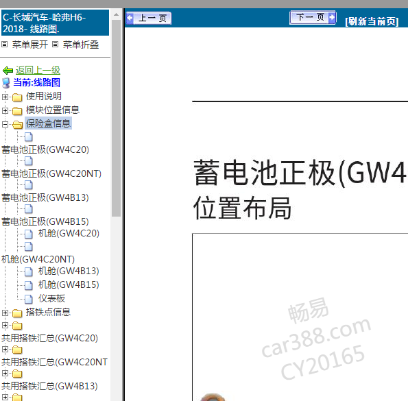Open 机舱(GW4B13) document
The height and width of the screenshot is (401, 408).
(69, 271)
